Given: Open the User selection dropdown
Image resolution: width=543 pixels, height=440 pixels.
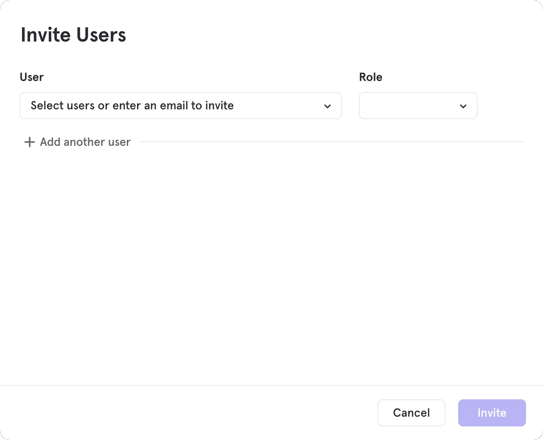Looking at the screenshot, I should point(180,106).
